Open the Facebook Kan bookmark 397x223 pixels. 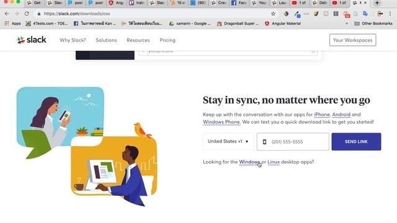click(95, 24)
